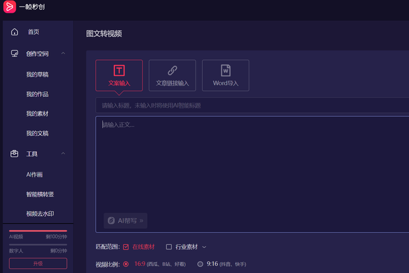
Task: Click the monitor icon beside 创作空间
Action: 14,54
